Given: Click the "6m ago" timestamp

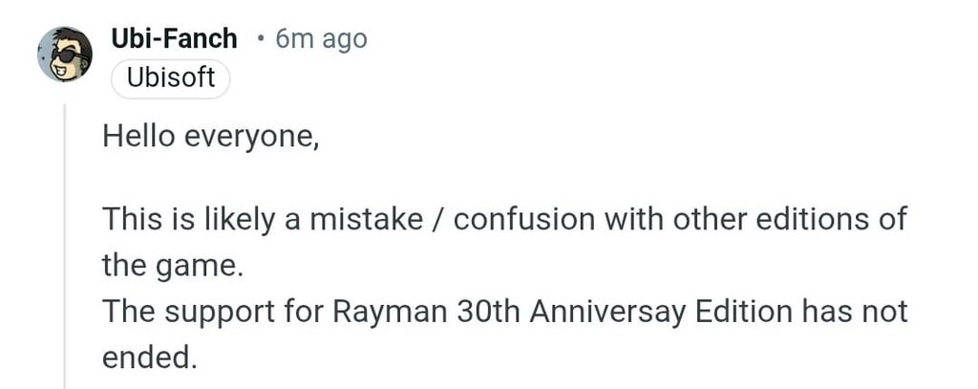Looking at the screenshot, I should click(x=320, y=38).
